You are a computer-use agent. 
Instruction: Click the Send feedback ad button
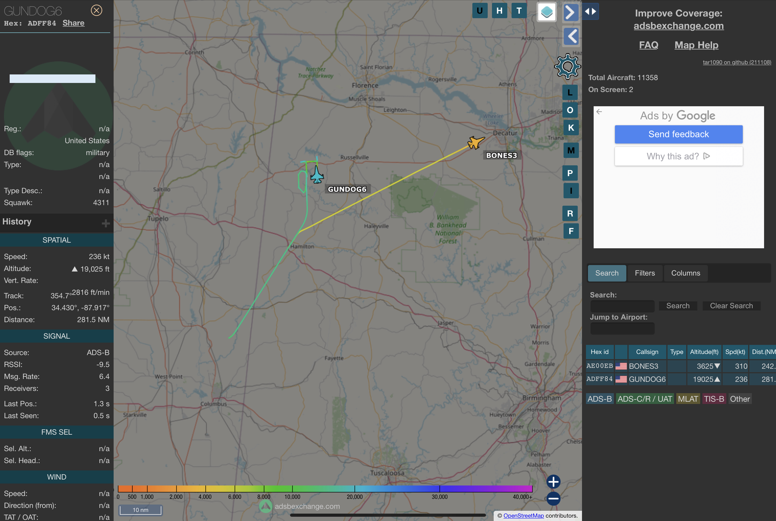(679, 134)
